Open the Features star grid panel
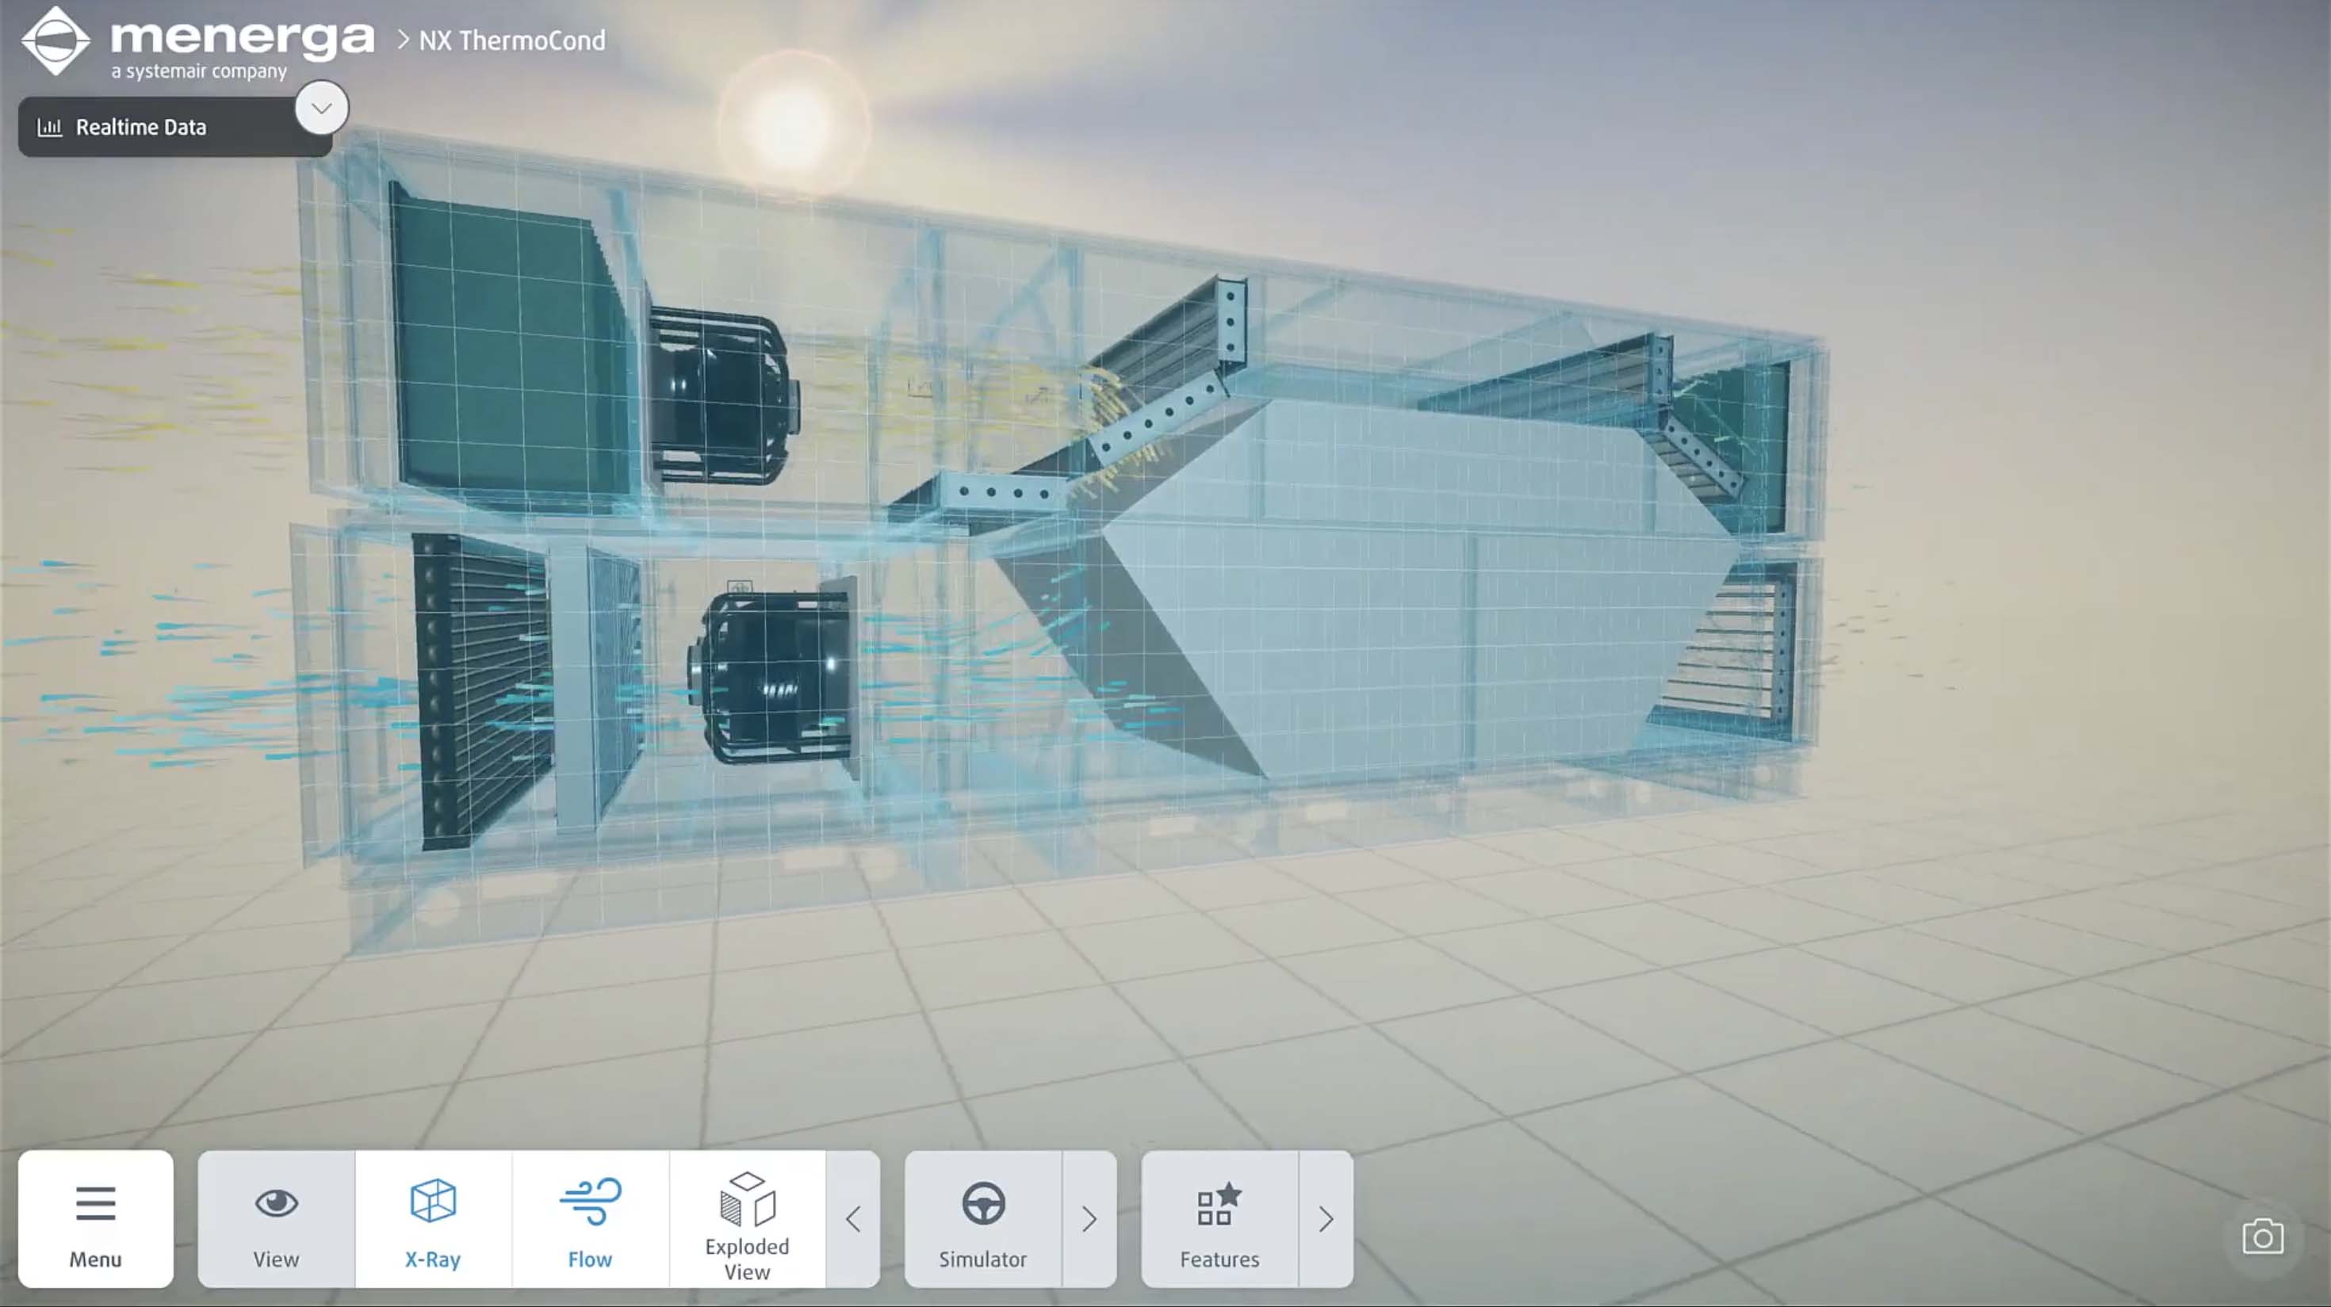 pyautogui.click(x=1218, y=1217)
